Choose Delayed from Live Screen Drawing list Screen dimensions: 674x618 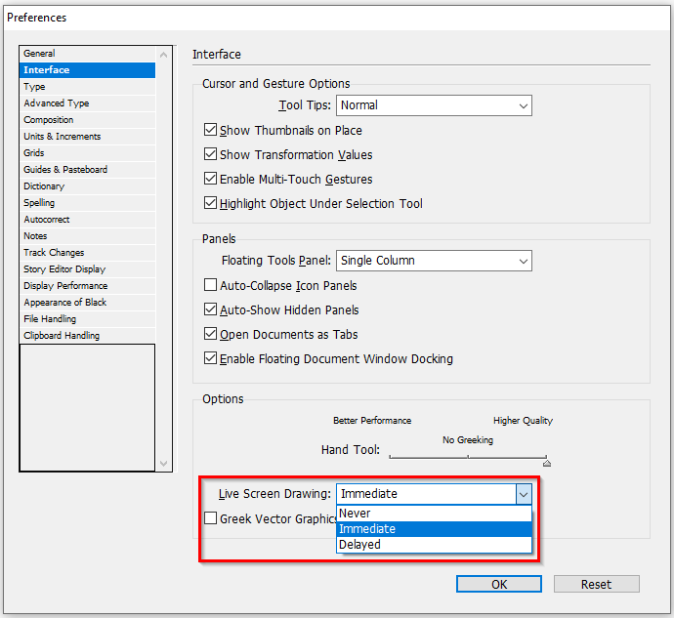[434, 545]
